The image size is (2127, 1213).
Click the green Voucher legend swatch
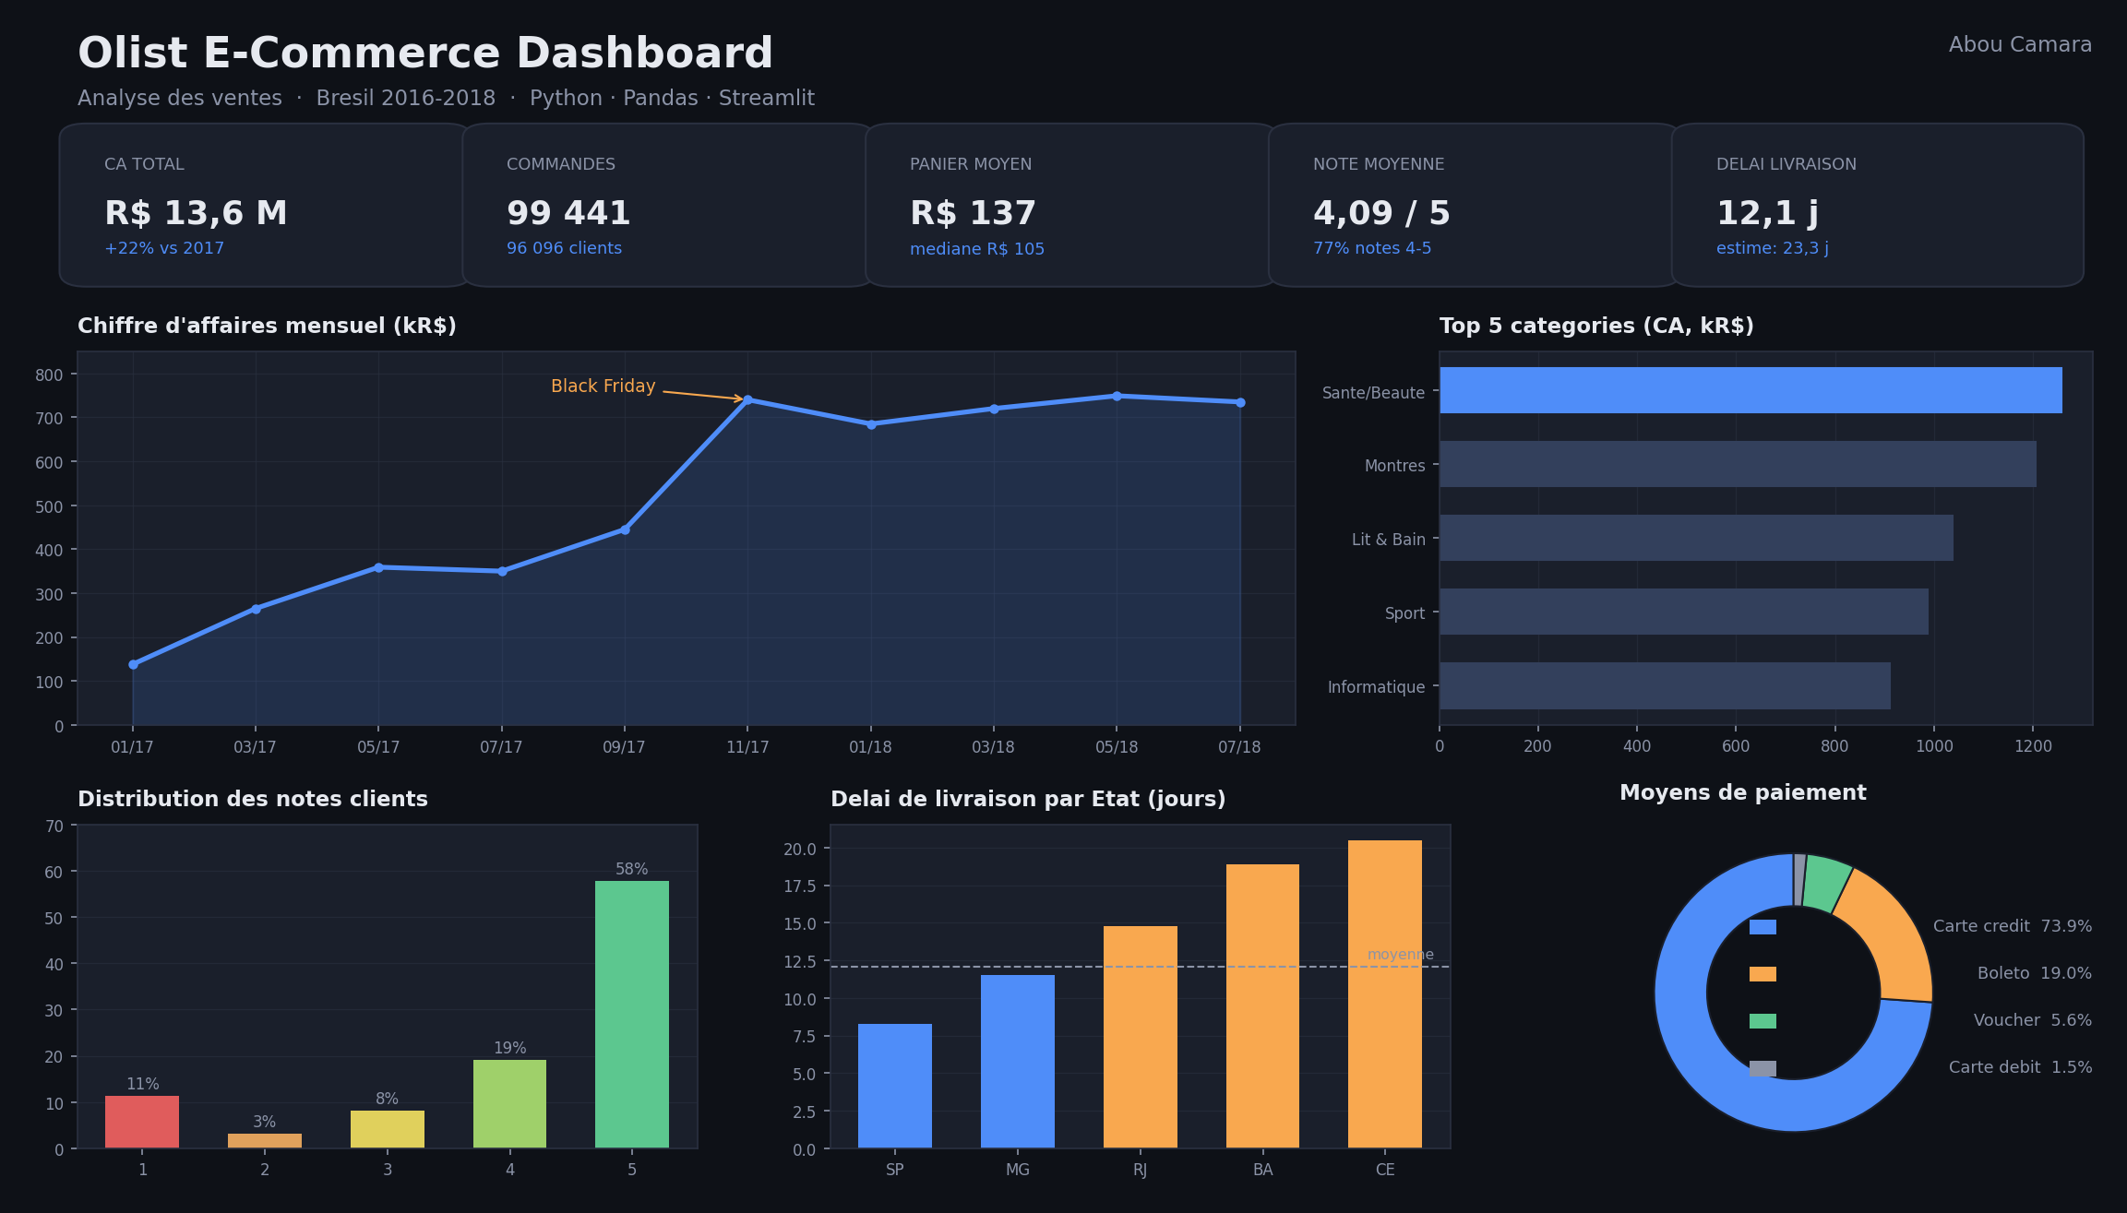coord(1763,1021)
